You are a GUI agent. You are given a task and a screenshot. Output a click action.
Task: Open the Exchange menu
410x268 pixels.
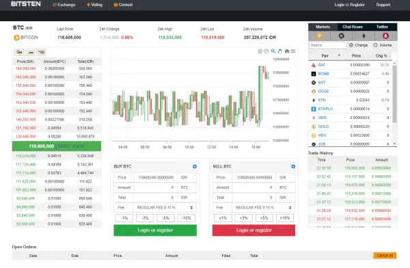(x=64, y=5)
